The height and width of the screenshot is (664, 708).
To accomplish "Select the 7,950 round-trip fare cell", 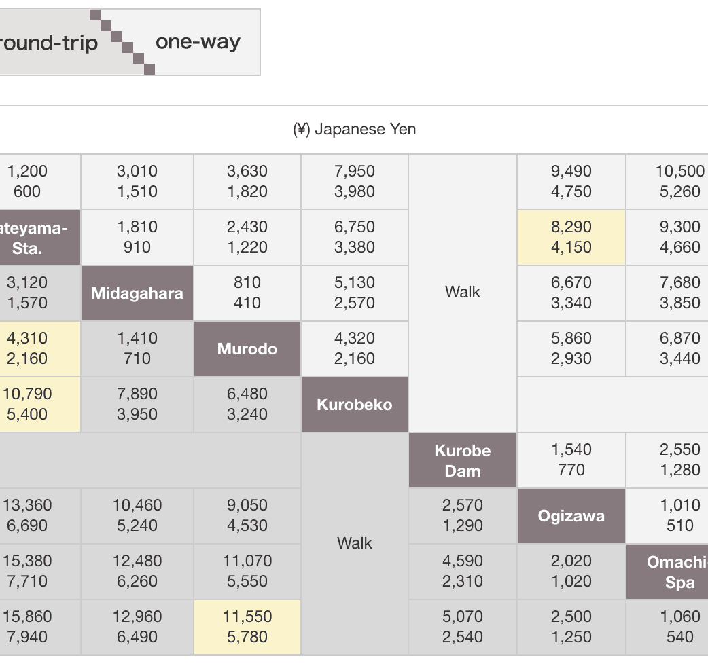I will click(x=355, y=181).
